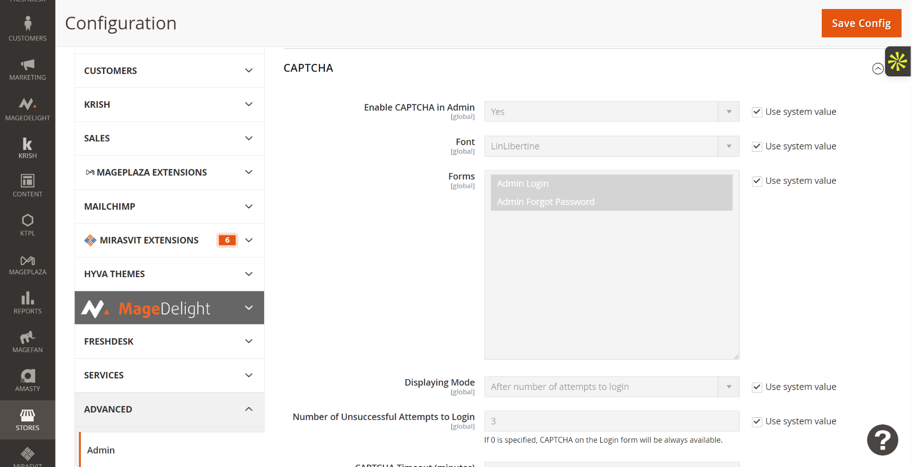Expand the MAILCHIMP config section
Image resolution: width=912 pixels, height=467 pixels.
pyautogui.click(x=169, y=206)
